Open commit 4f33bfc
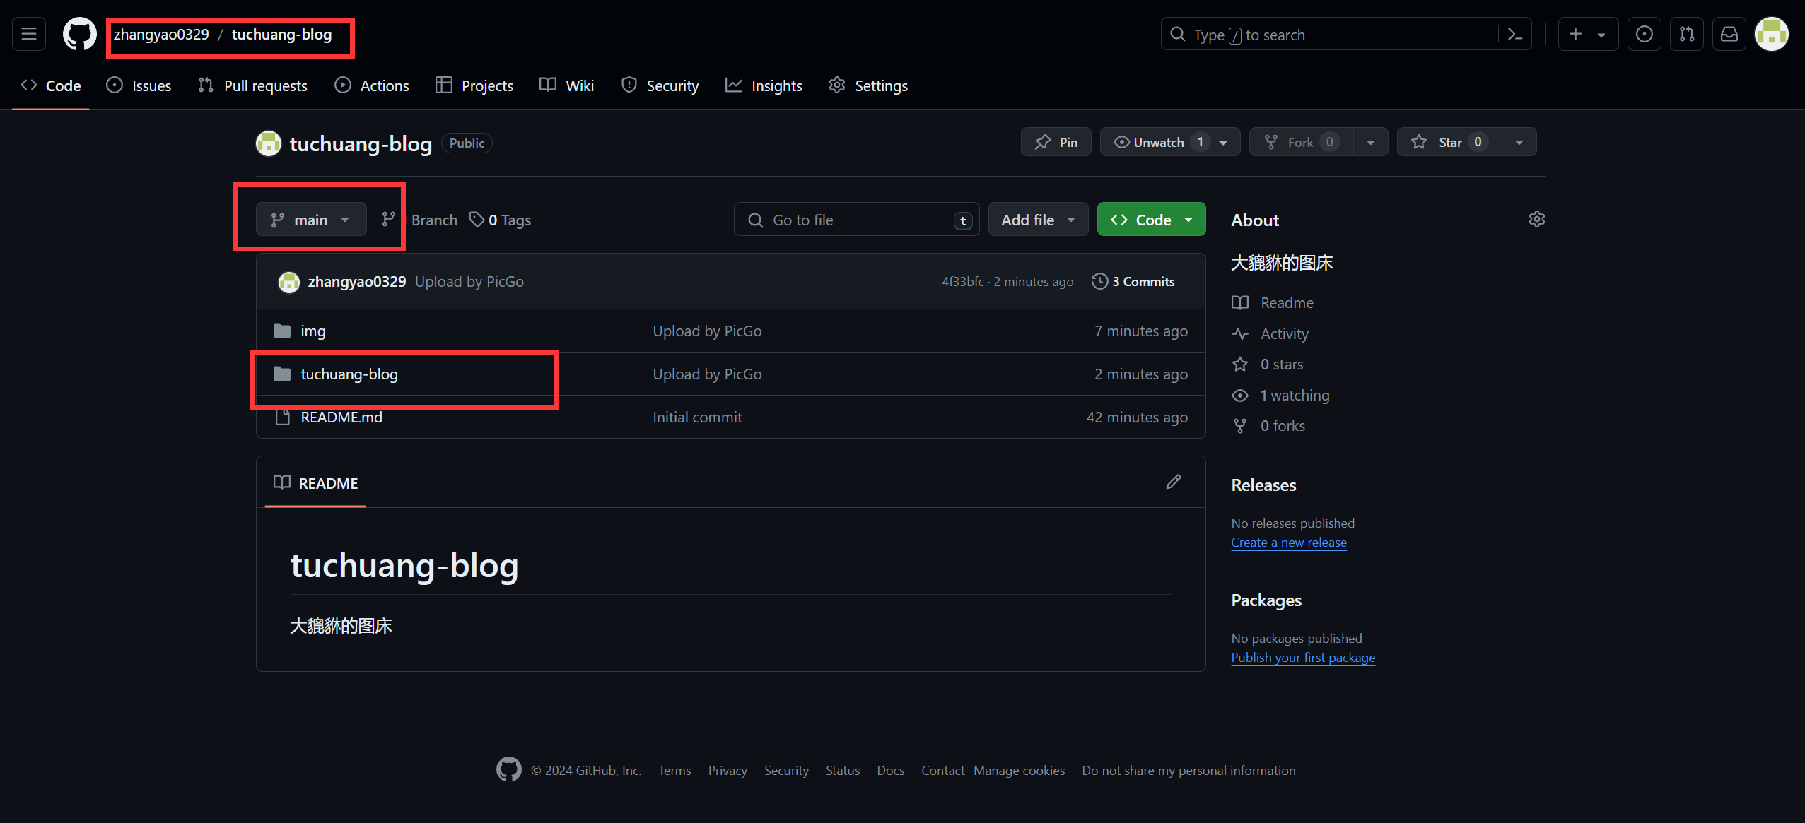 (x=962, y=281)
